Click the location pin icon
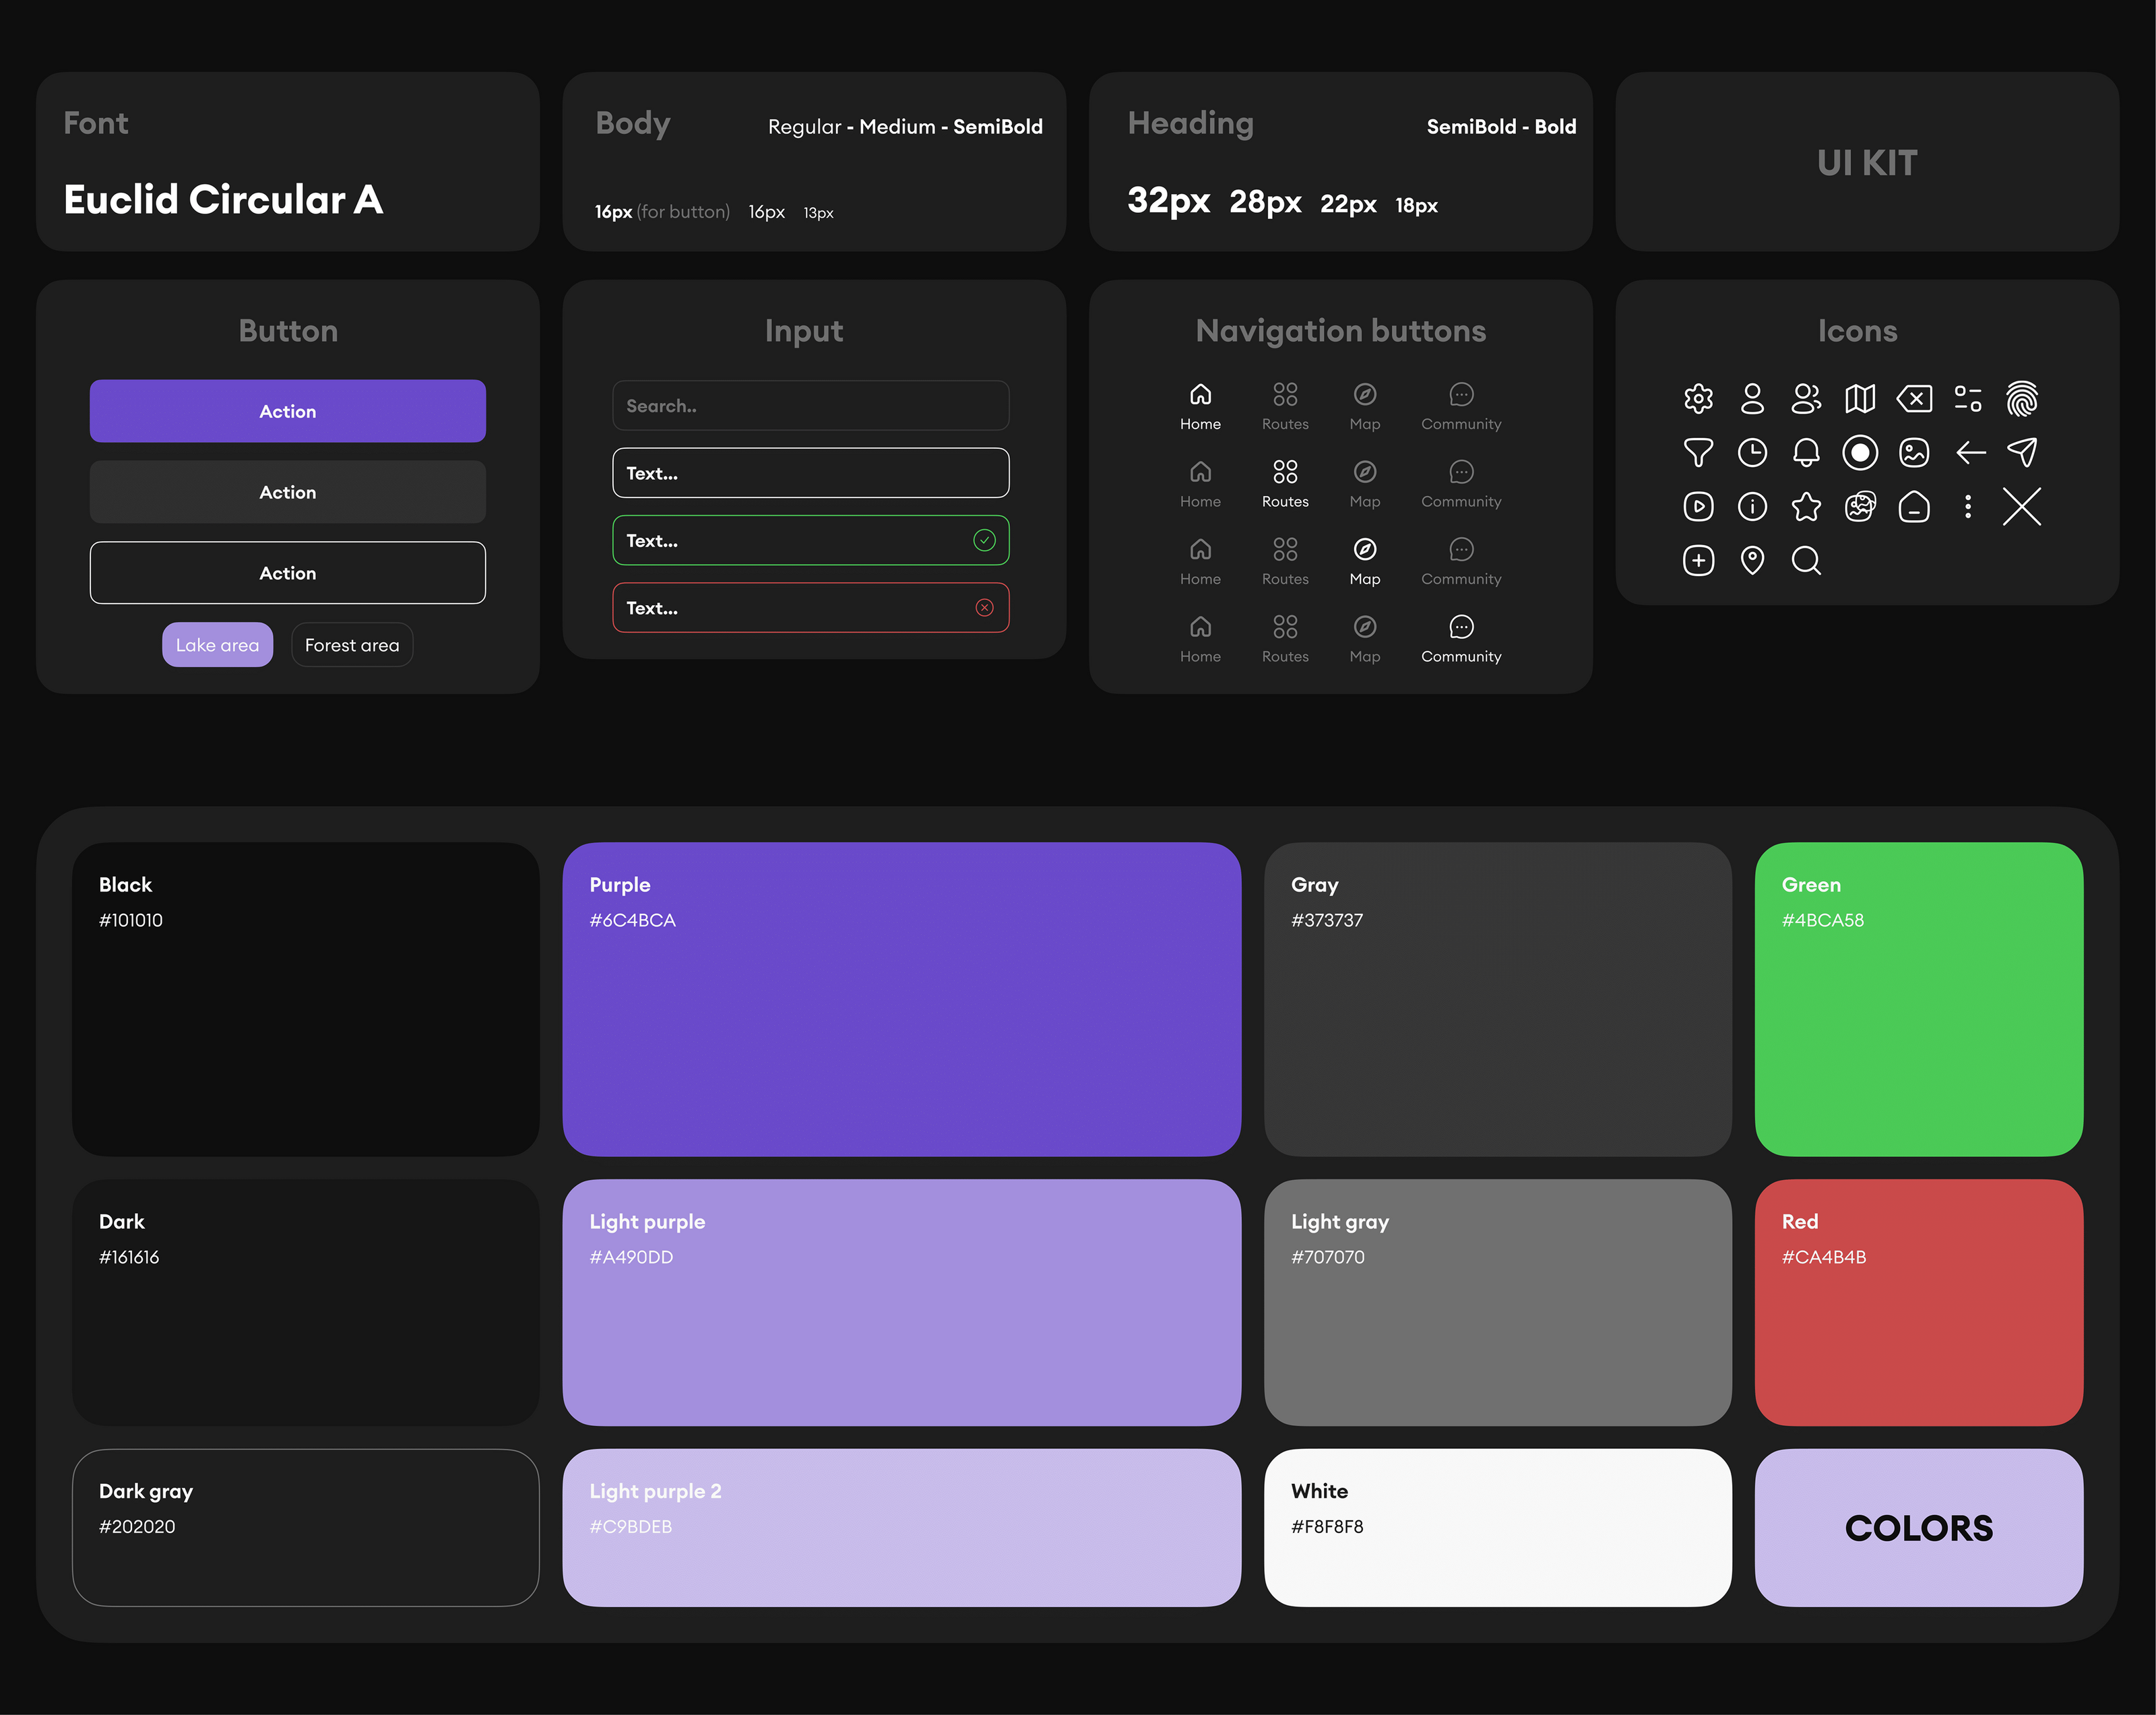This screenshot has width=2156, height=1715. (x=1752, y=560)
